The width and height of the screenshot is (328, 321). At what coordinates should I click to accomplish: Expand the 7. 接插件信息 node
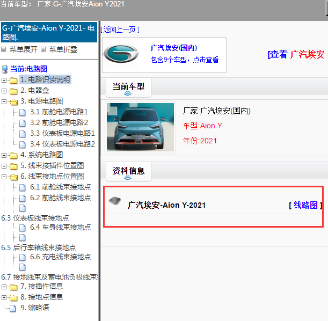tap(4, 287)
